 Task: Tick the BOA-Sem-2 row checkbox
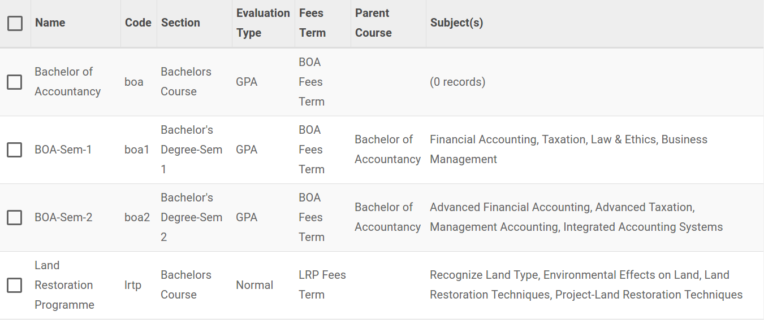(x=15, y=217)
